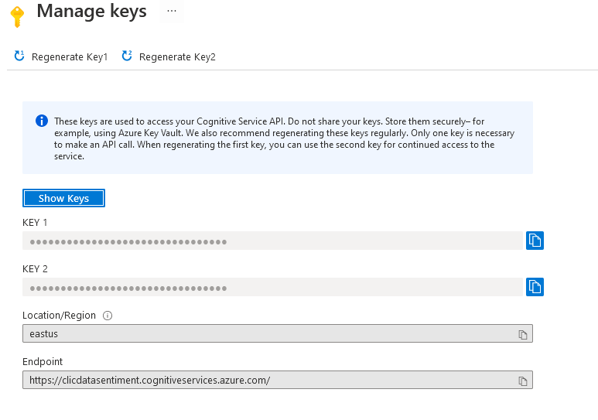Click the KEY 2 label

pyautogui.click(x=35, y=269)
